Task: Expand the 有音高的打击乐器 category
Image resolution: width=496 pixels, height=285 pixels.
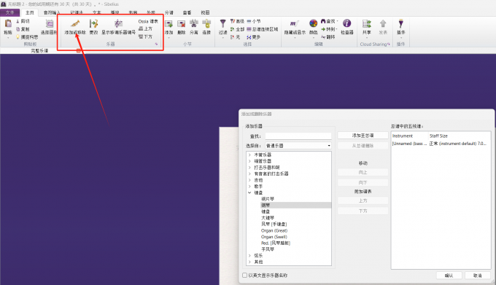Action: (x=249, y=173)
